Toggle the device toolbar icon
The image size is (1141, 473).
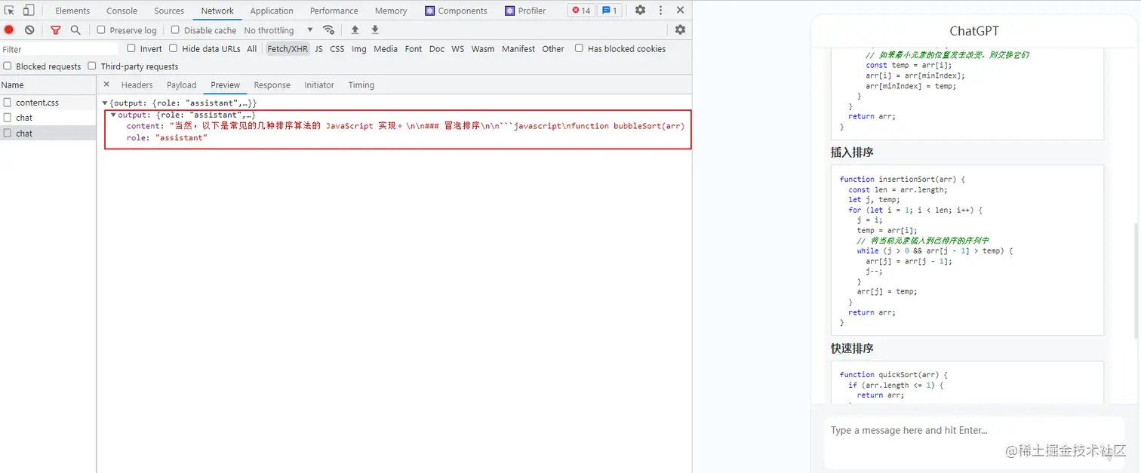click(x=29, y=11)
